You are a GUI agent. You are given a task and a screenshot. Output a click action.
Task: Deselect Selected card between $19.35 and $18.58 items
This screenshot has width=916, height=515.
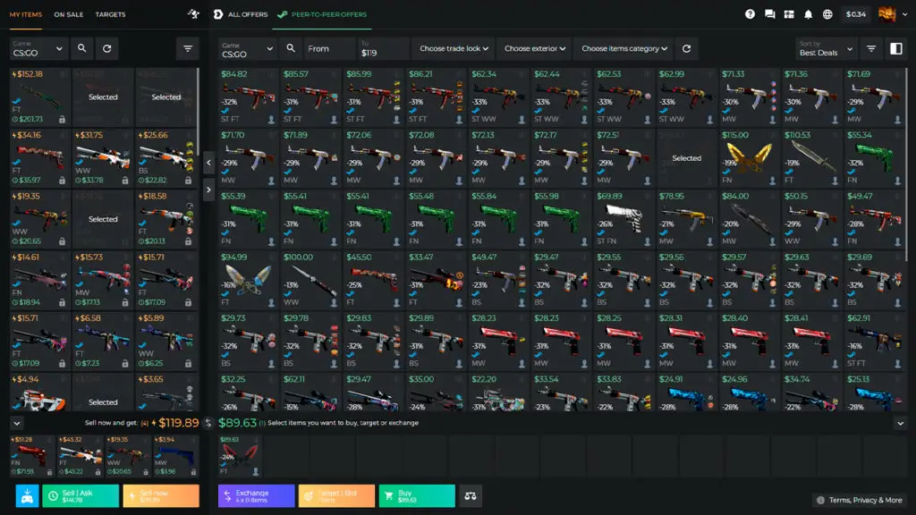point(103,219)
